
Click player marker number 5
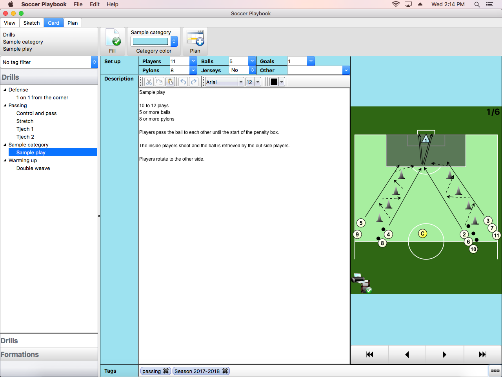tap(361, 223)
